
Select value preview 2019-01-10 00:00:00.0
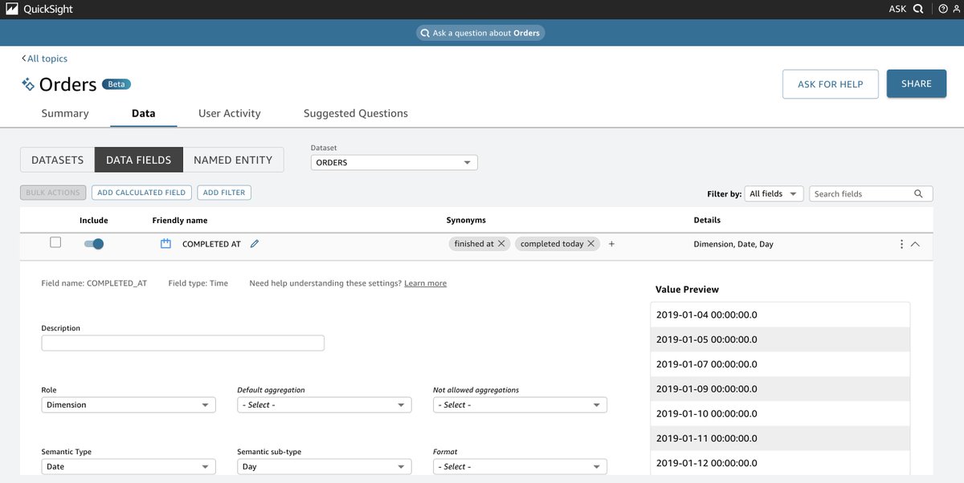point(780,413)
